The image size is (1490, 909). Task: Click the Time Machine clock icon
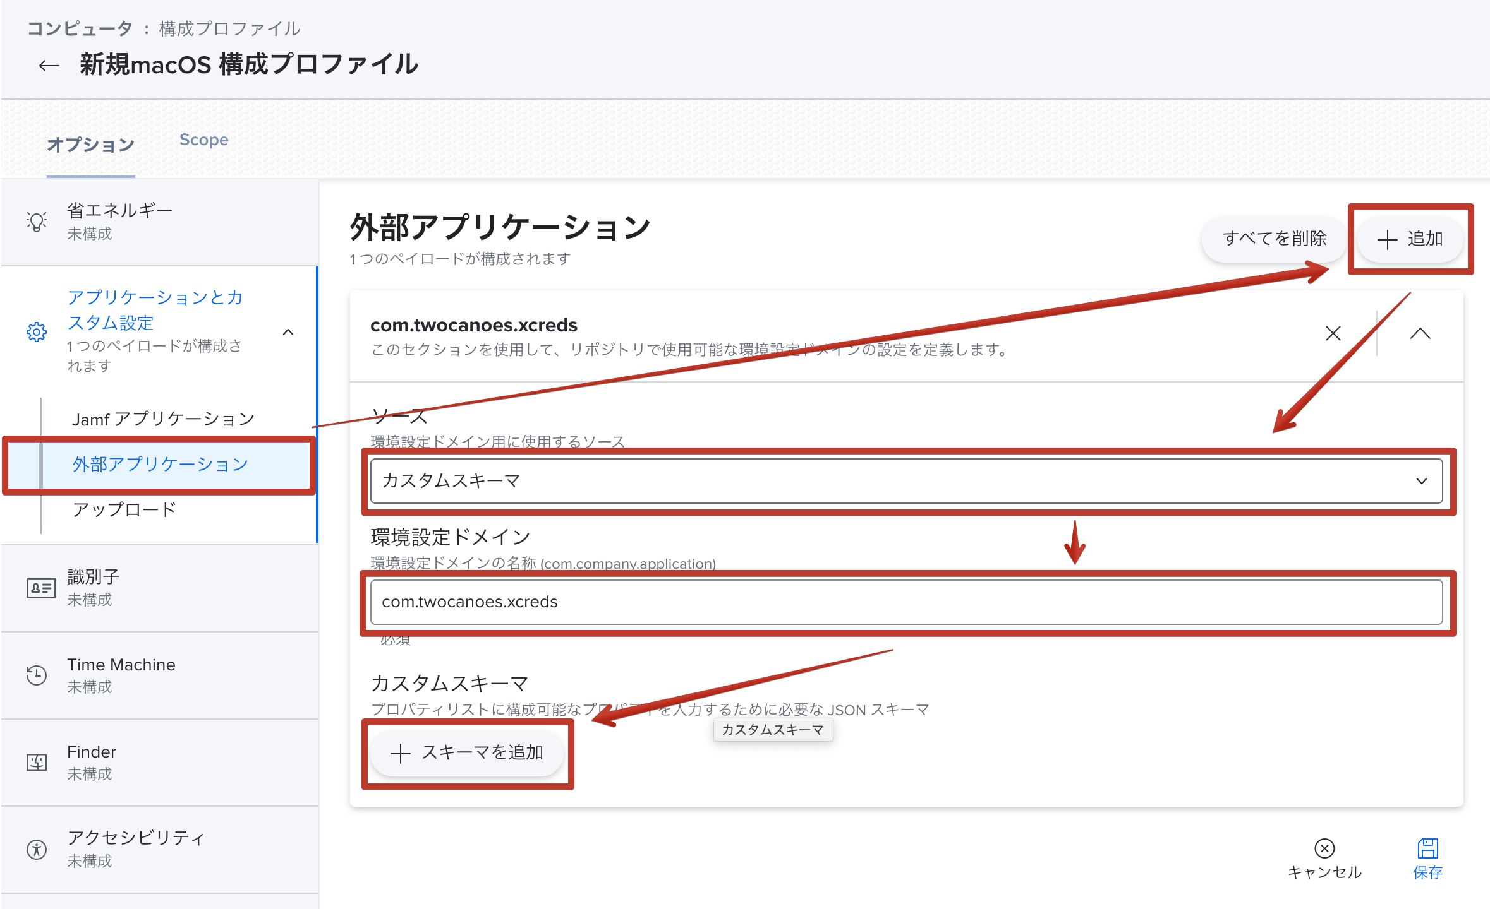[37, 675]
